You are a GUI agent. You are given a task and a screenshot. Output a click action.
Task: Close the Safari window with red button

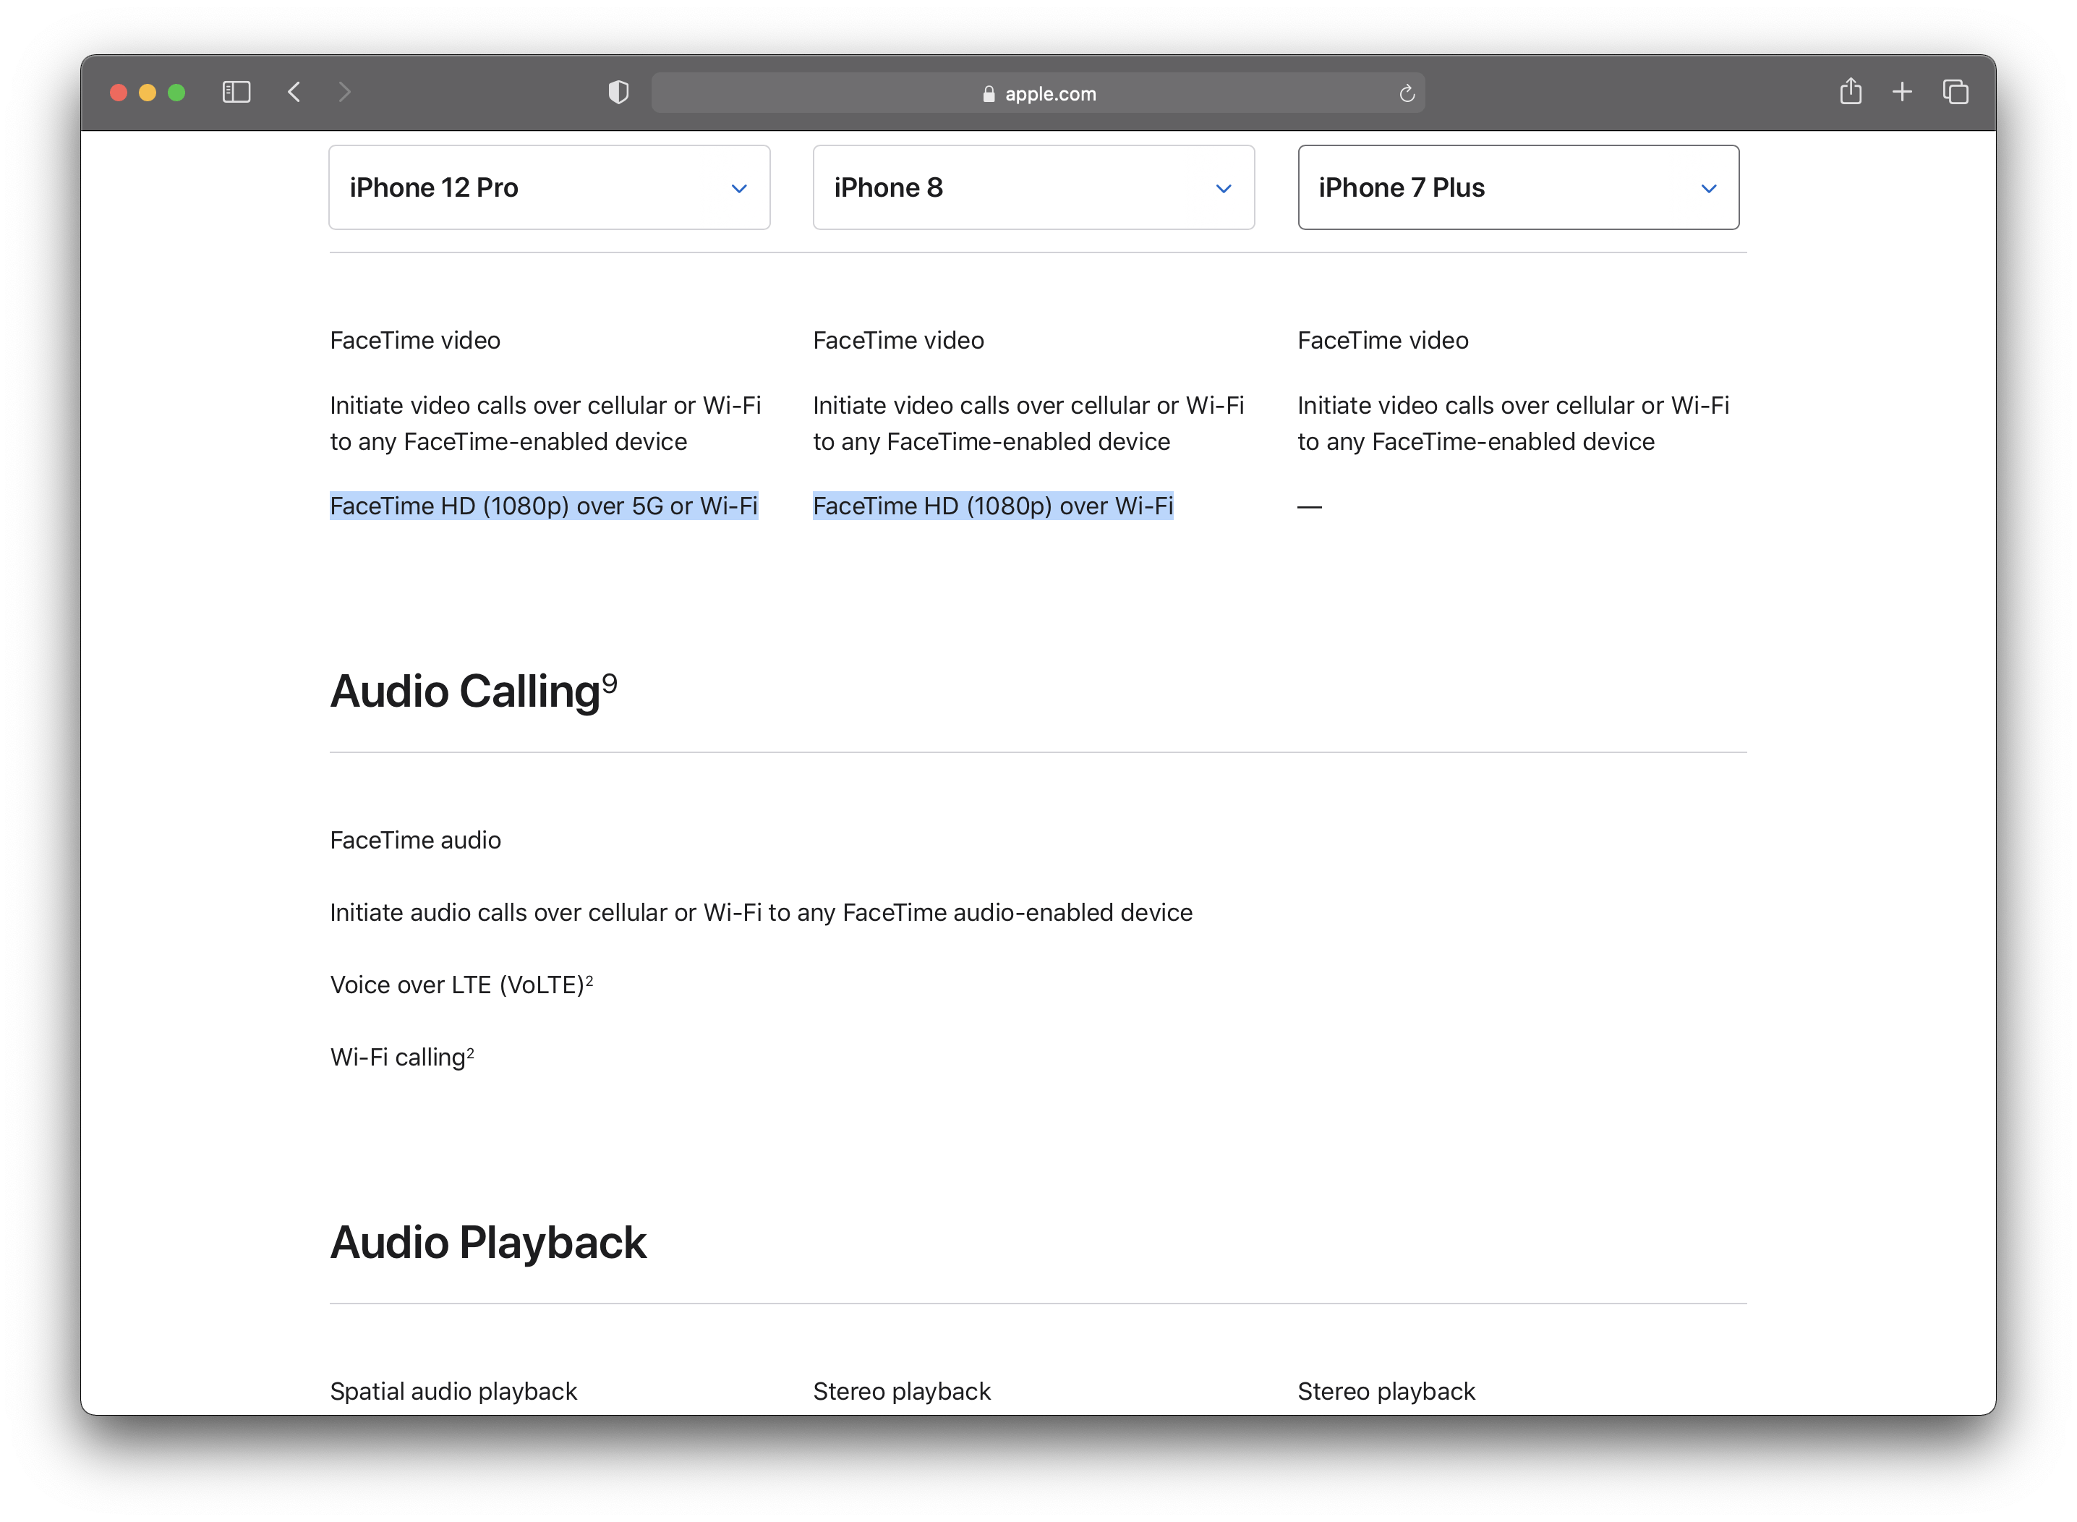[118, 92]
